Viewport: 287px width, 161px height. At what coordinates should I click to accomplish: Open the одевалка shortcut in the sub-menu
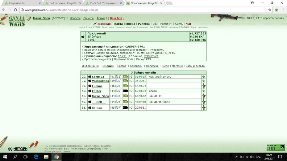tap(173, 27)
